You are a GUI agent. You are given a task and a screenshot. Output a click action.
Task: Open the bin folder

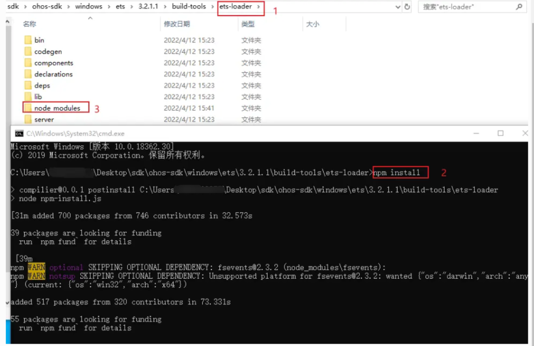(x=41, y=40)
